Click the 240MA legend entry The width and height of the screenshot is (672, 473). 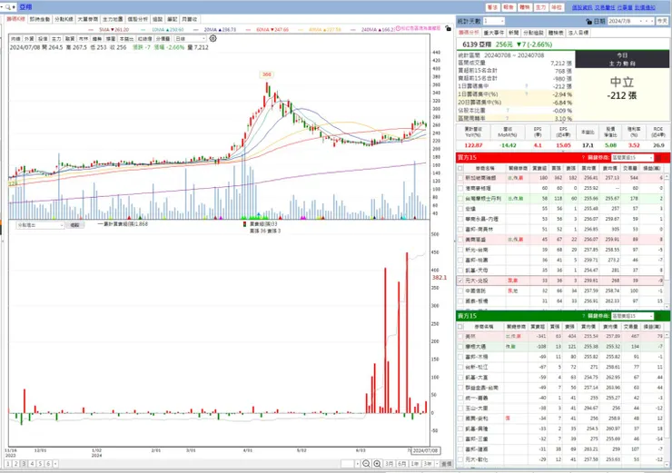(372, 30)
